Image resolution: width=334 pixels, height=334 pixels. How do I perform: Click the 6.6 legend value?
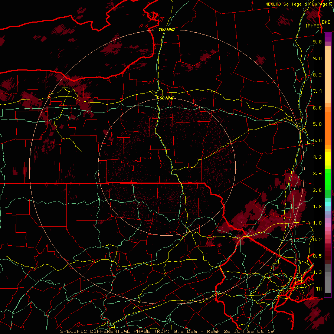click(317, 108)
